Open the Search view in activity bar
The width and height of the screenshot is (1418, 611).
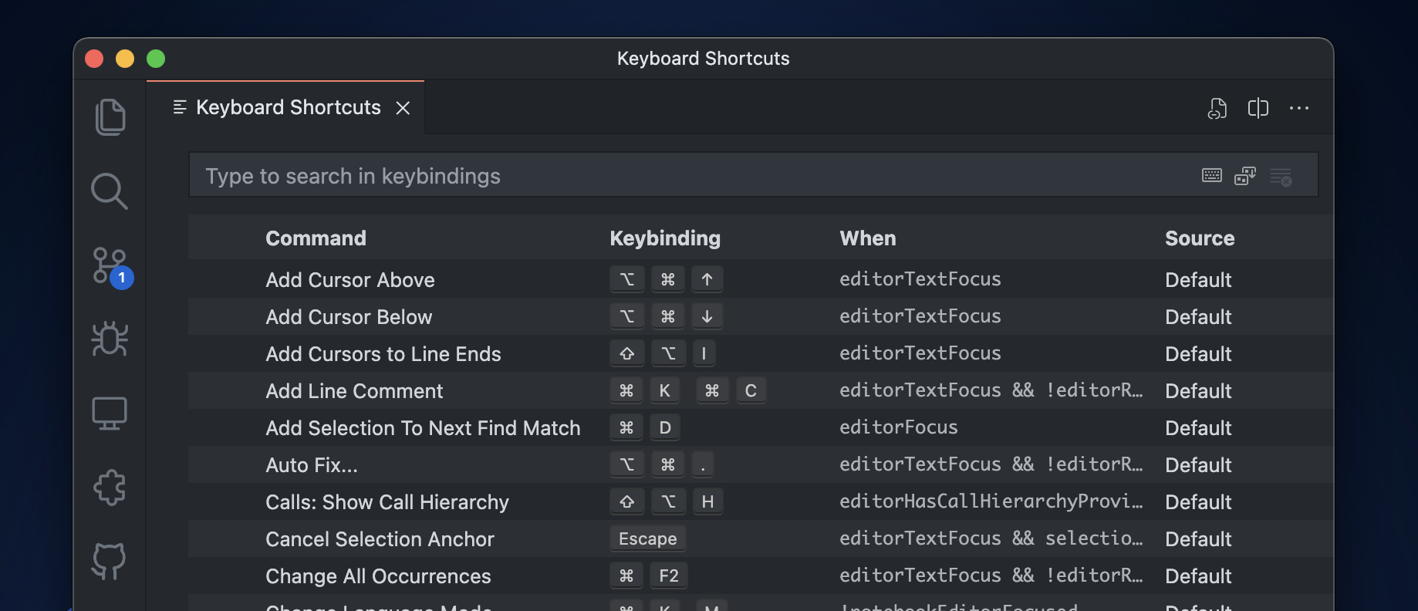point(110,191)
